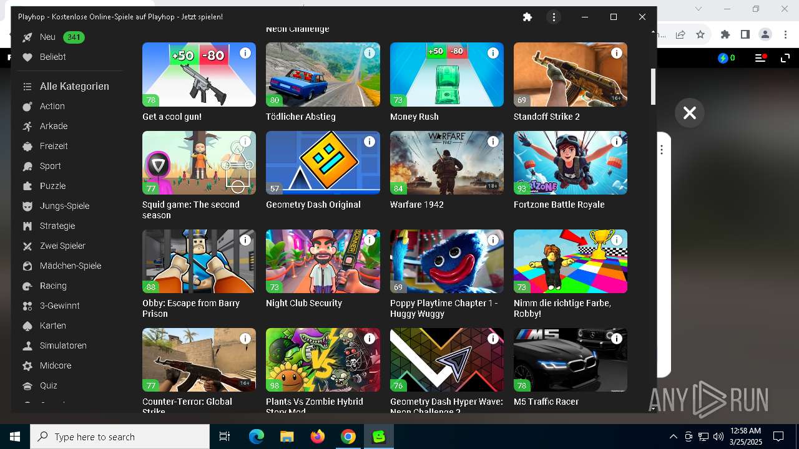The width and height of the screenshot is (799, 449).
Task: Open Chrome three-line menu in background browser
Action: (x=760, y=58)
